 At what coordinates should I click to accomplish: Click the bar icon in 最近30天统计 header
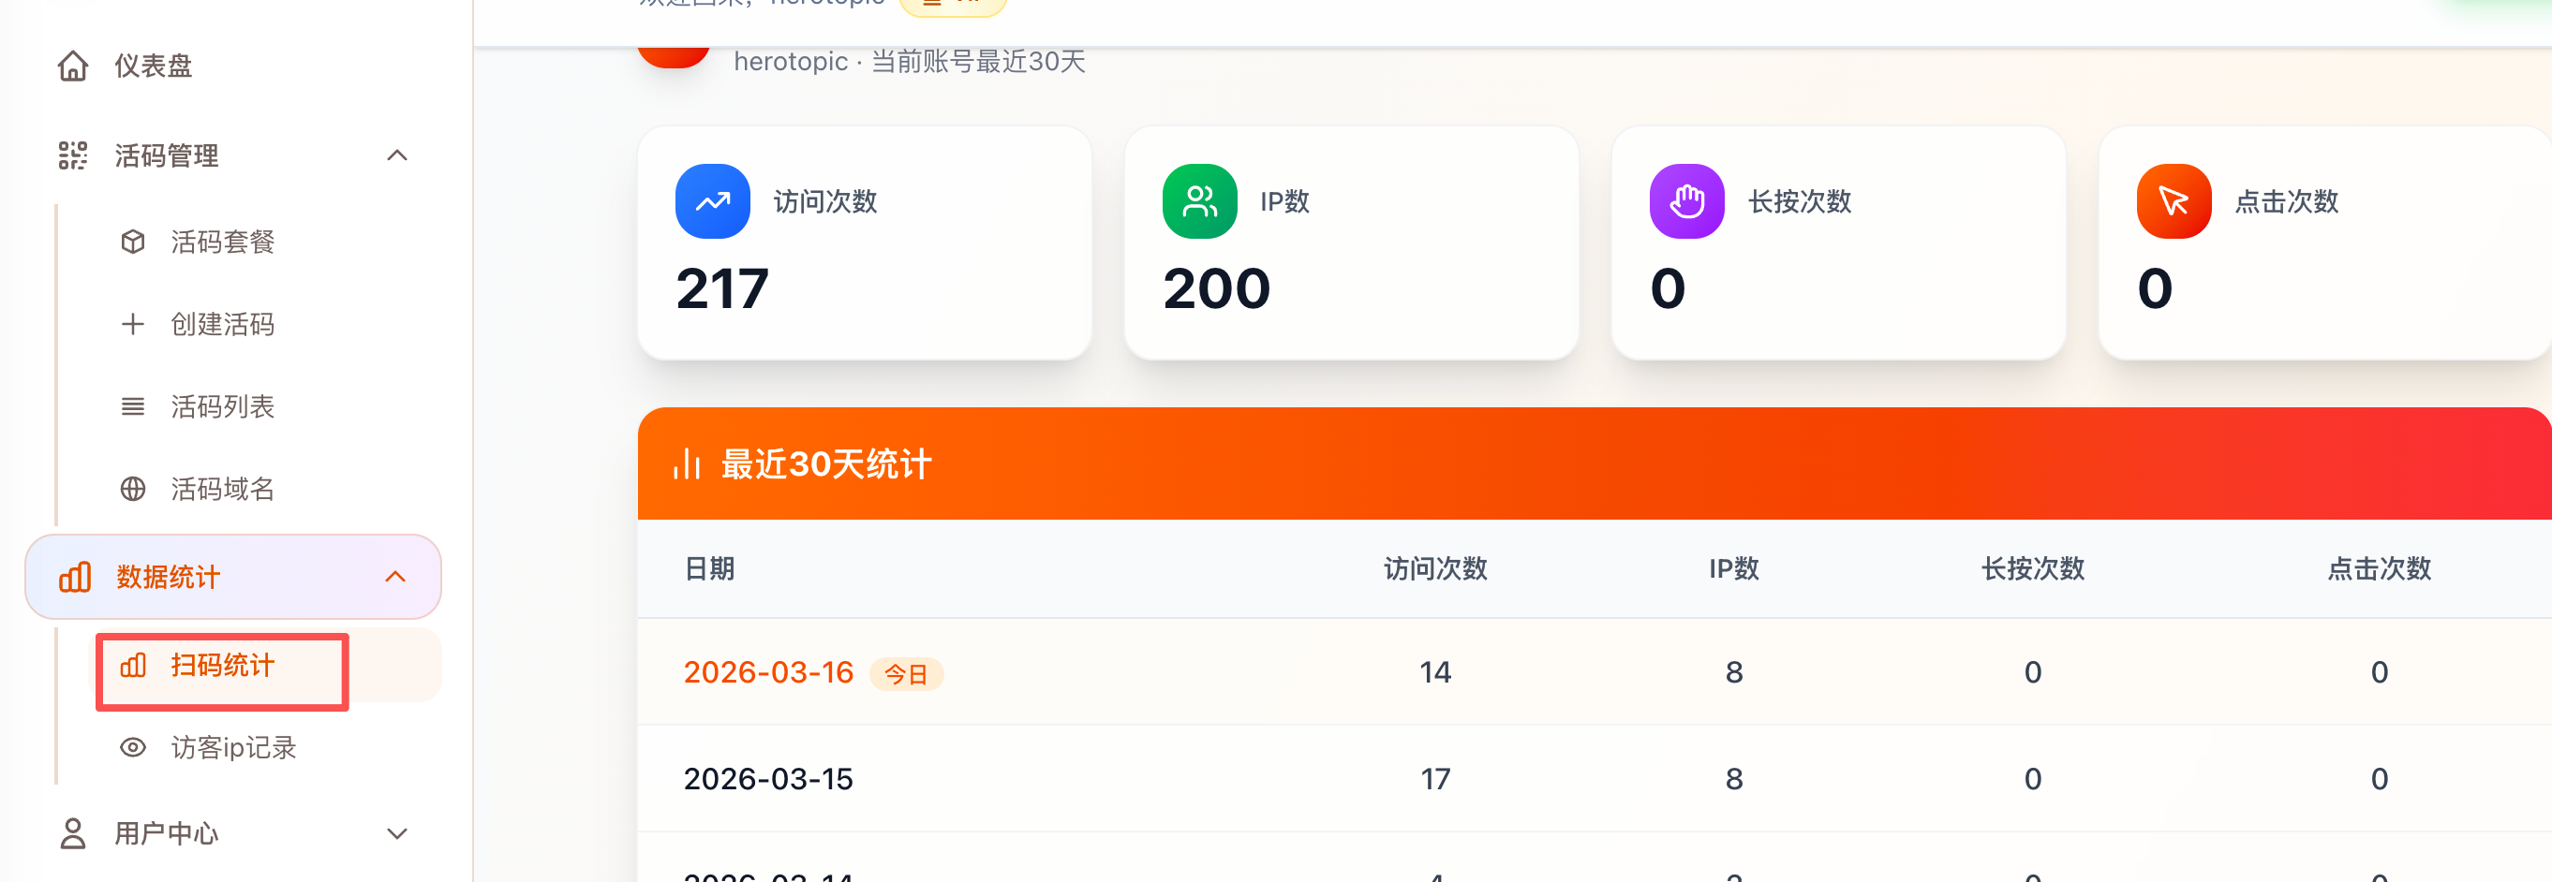687,464
